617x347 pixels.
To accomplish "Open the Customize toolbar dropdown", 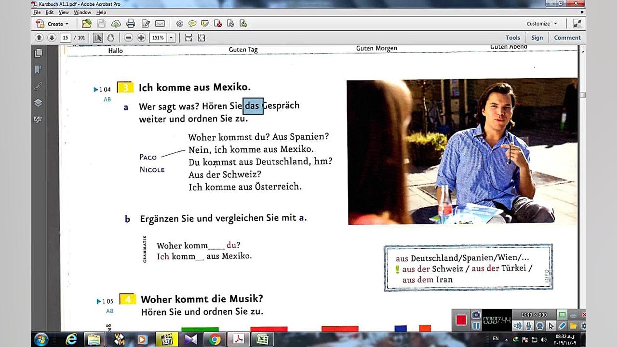I will tap(542, 24).
